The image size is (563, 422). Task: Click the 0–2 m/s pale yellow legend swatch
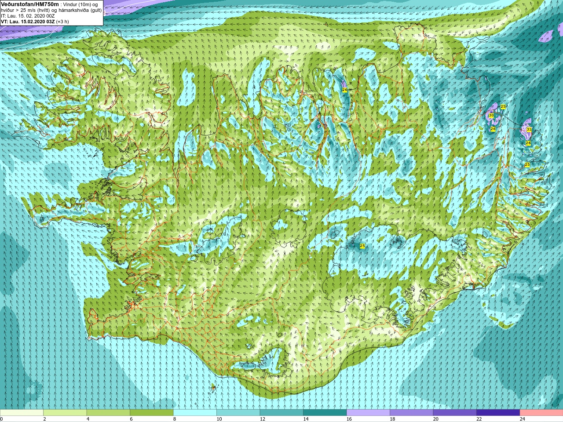click(x=22, y=413)
